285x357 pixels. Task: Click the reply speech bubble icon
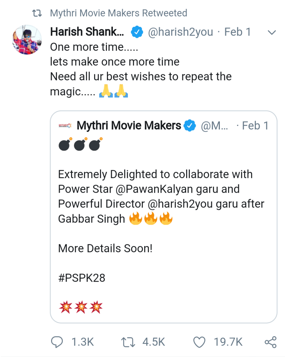coord(57,342)
